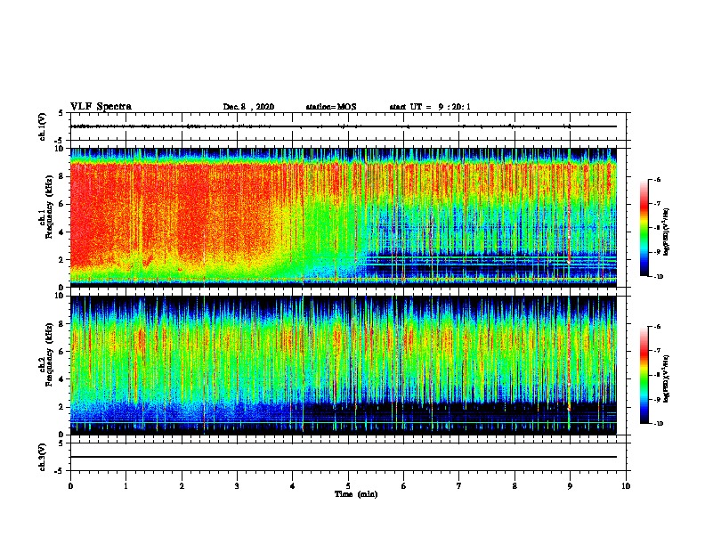Click the ch.2 "Frequency (kHz)" axis label
The height and width of the screenshot is (545, 705).
pos(48,354)
